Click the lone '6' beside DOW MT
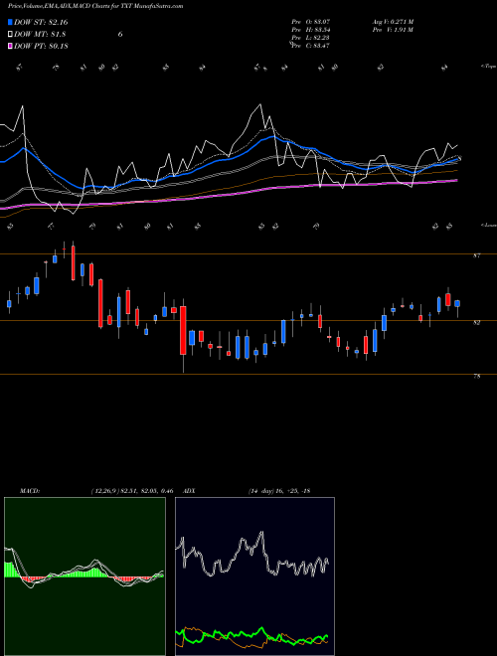 click(x=120, y=35)
